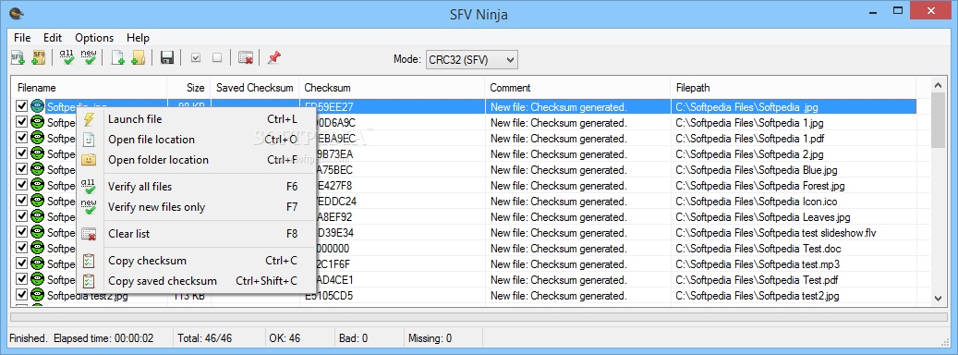Click the Elapsed time 00:00:02 status text
The height and width of the screenshot is (355, 958).
click(103, 337)
